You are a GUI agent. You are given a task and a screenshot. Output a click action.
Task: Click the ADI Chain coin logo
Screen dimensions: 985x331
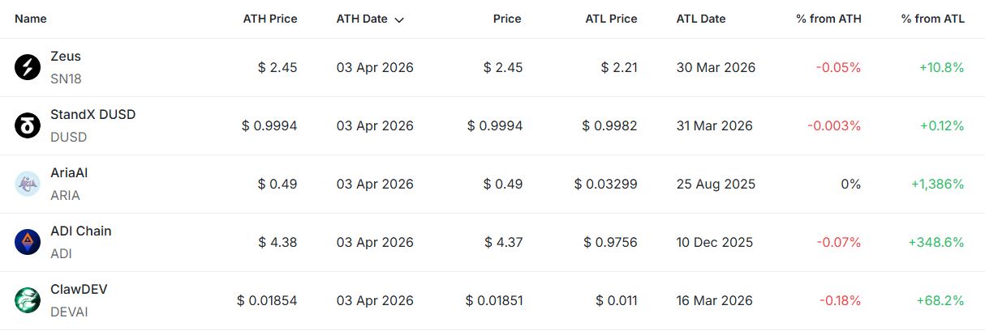28,243
